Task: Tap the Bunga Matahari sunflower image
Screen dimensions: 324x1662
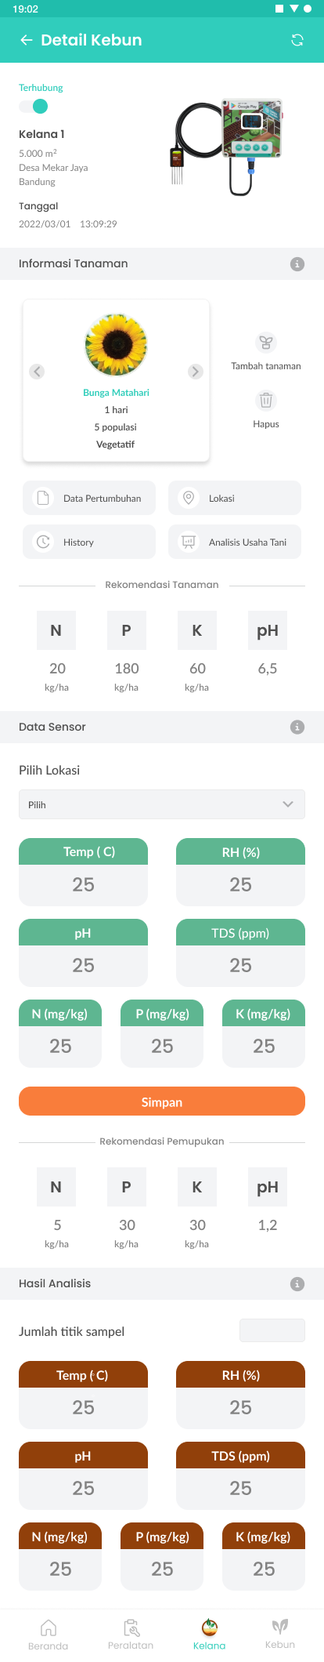Action: click(116, 345)
